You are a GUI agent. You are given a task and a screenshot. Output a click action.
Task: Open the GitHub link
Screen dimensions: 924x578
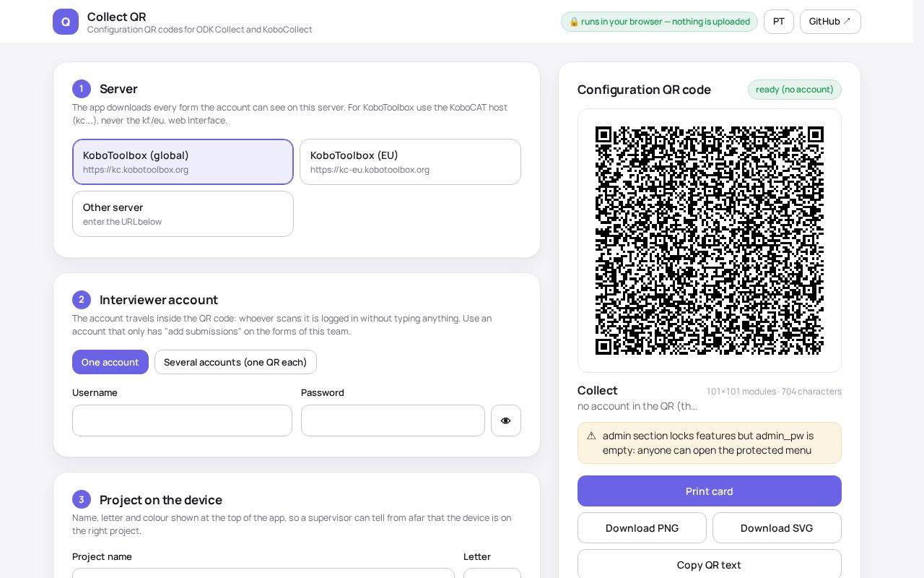tap(830, 22)
